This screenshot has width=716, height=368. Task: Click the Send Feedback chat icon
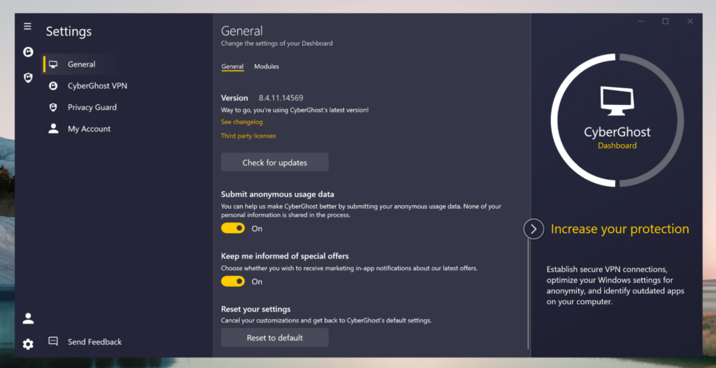[x=53, y=341]
